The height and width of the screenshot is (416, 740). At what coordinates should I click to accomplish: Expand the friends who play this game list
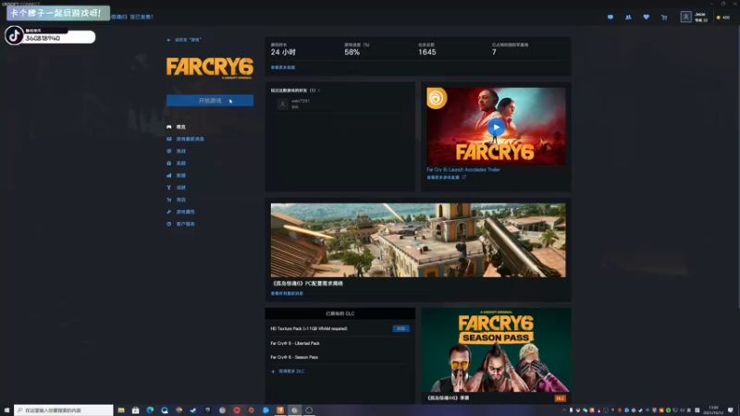(x=295, y=90)
